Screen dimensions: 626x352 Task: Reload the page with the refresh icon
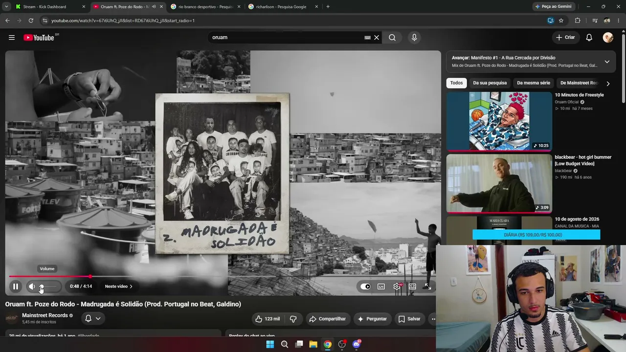tap(31, 21)
